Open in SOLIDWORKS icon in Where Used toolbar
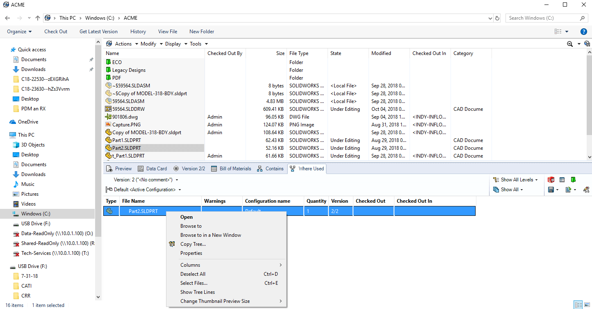This screenshot has height=309, width=592. (x=551, y=180)
